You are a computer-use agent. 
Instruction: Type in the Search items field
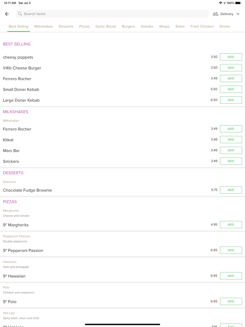tap(112, 14)
